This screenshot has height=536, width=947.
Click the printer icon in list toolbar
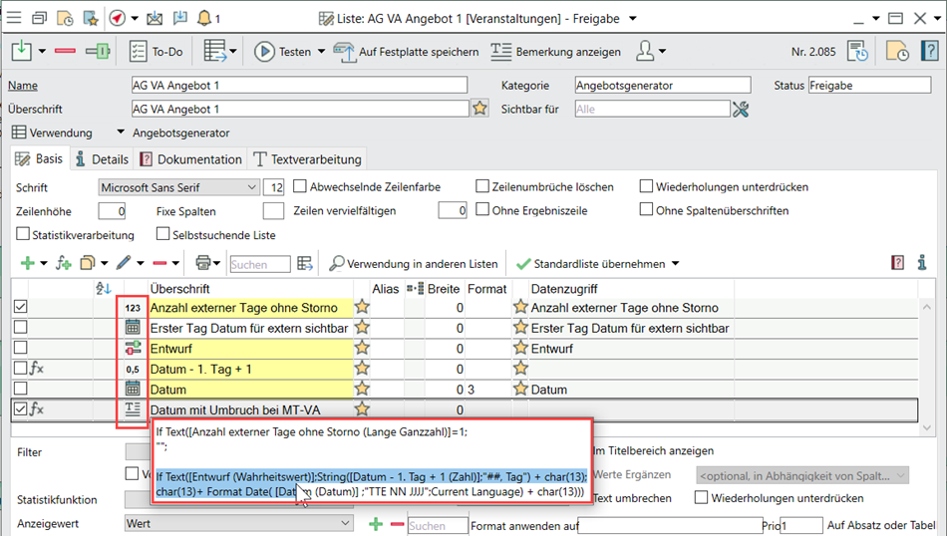[202, 264]
